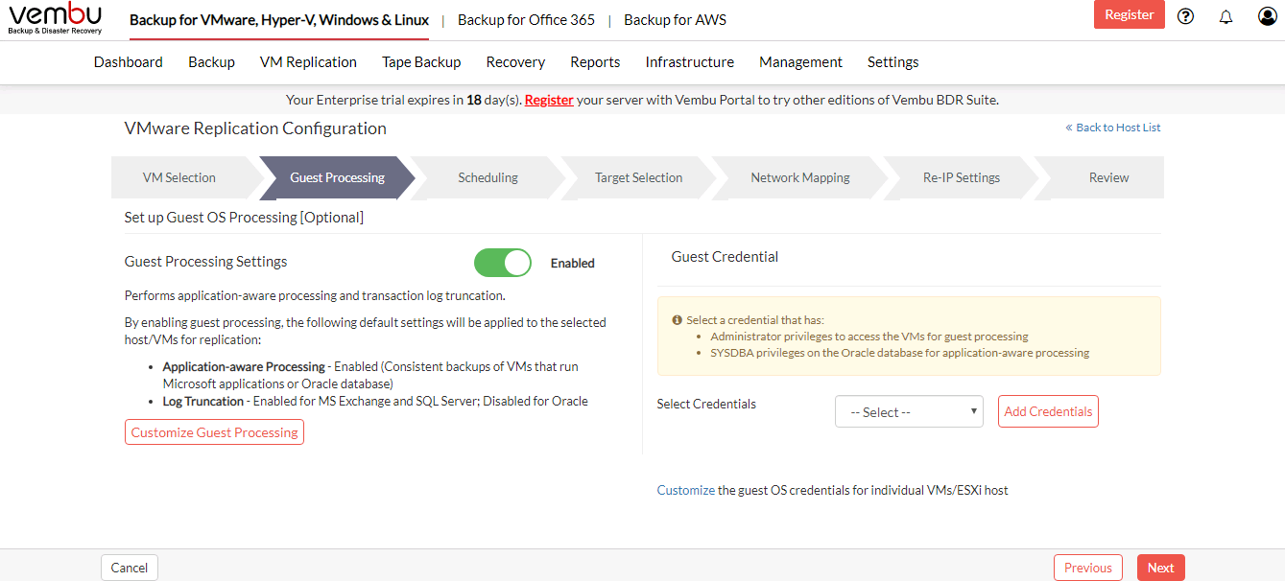Go Back to Host List
This screenshot has height=581, width=1285.
pos(1113,128)
